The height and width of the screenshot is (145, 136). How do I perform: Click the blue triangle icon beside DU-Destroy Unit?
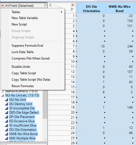7,104
